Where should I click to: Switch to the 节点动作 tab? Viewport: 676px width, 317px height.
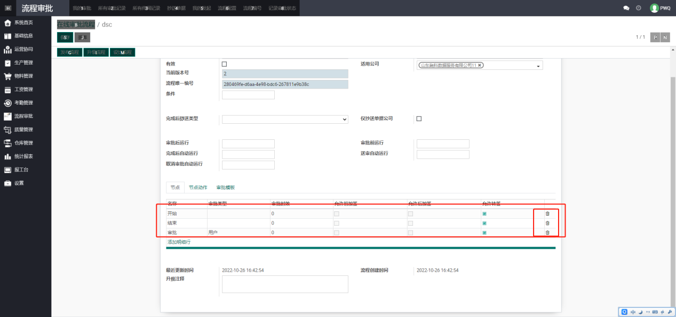click(198, 187)
